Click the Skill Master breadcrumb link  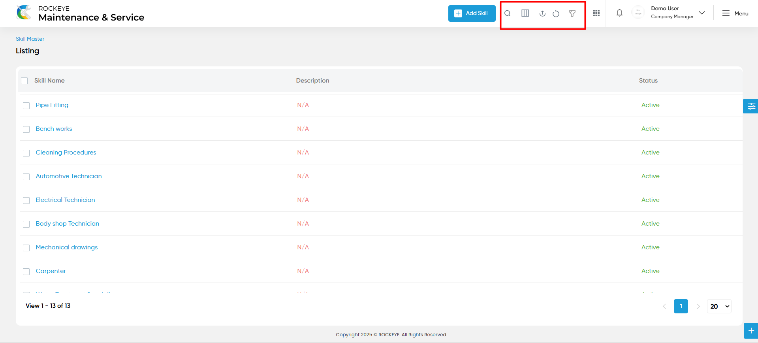coord(30,39)
